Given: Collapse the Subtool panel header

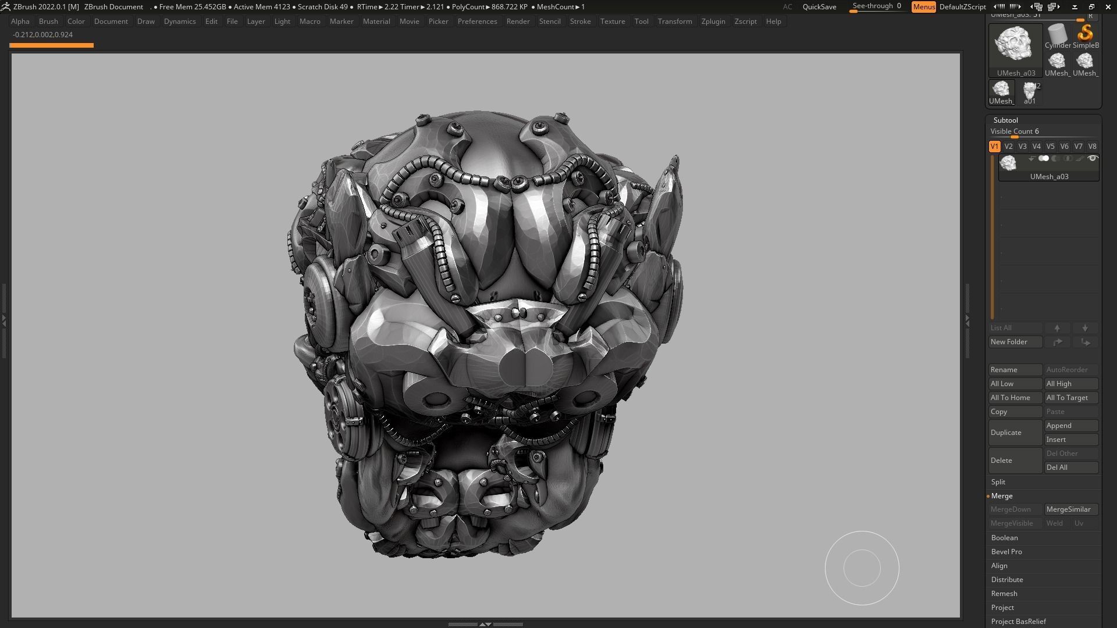Looking at the screenshot, I should point(1005,120).
